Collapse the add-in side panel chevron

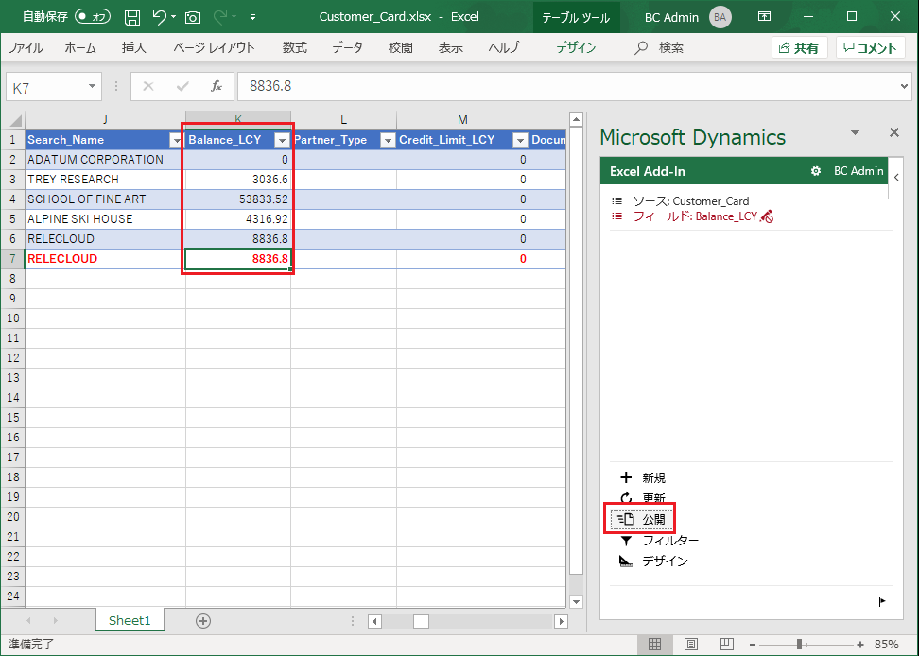point(895,177)
